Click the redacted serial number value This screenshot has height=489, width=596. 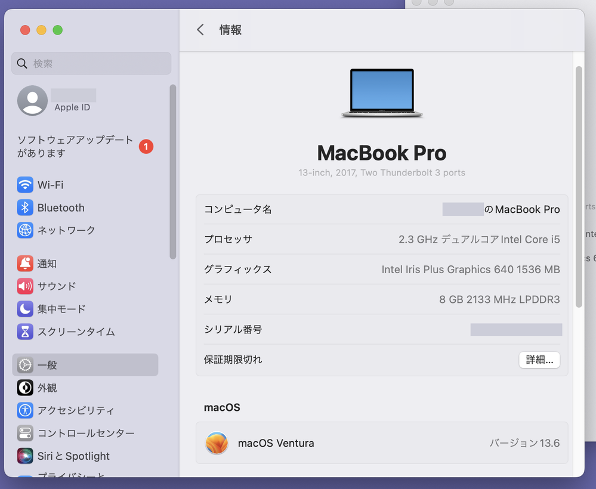[x=516, y=329]
